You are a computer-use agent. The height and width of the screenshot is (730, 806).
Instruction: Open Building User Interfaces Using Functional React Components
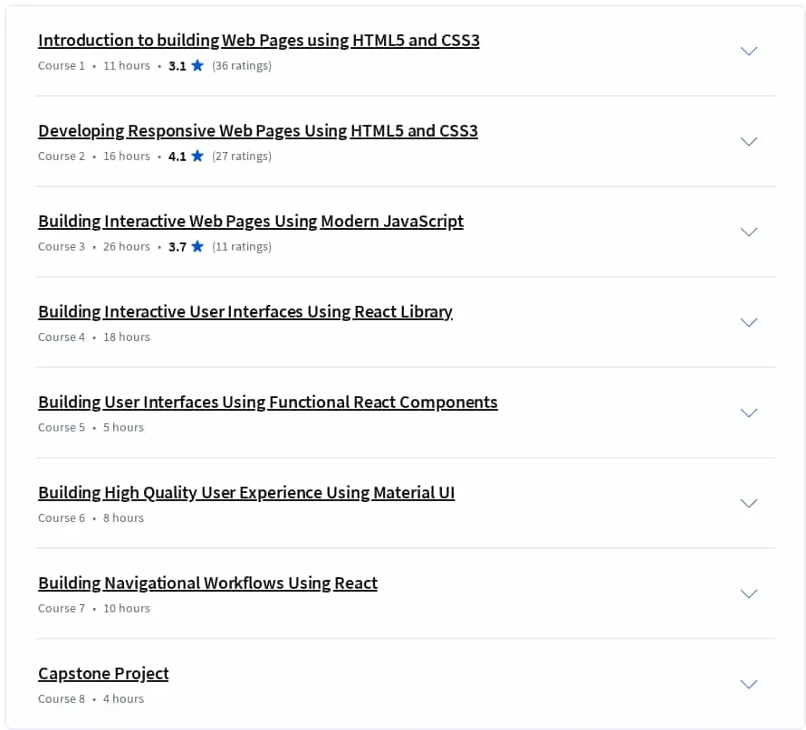pyautogui.click(x=268, y=402)
